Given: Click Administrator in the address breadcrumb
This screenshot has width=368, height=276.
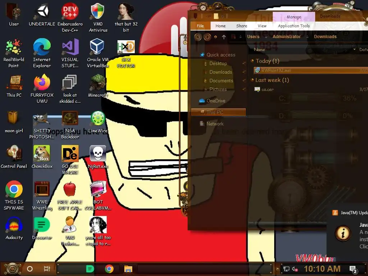Looking at the screenshot, I should (286, 37).
